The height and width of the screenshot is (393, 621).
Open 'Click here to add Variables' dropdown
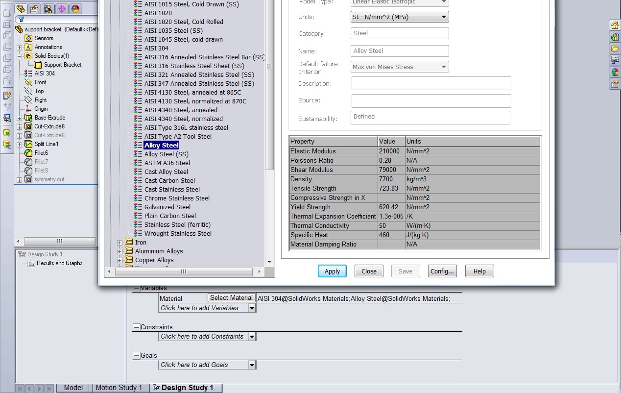[x=252, y=308]
